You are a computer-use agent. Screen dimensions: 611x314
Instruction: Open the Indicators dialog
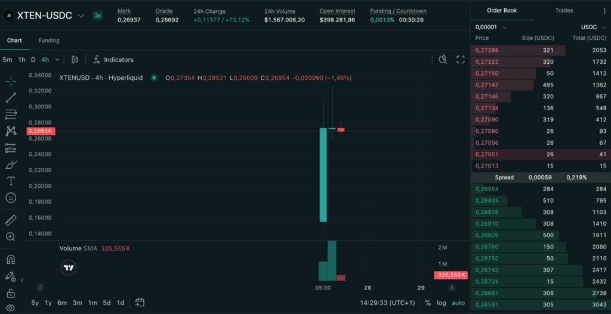[113, 60]
